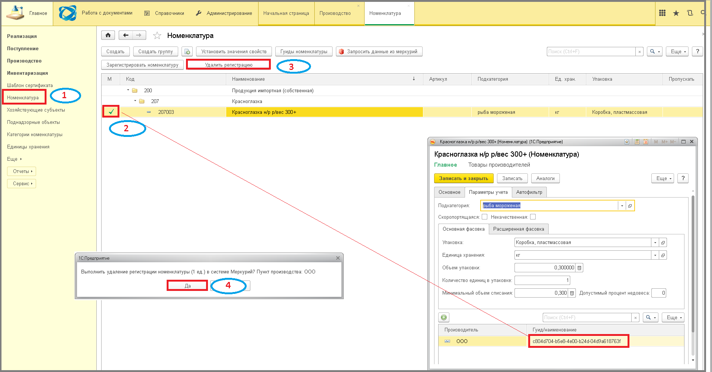Toggle the Некачественная checkbox
712x372 pixels.
tap(533, 217)
